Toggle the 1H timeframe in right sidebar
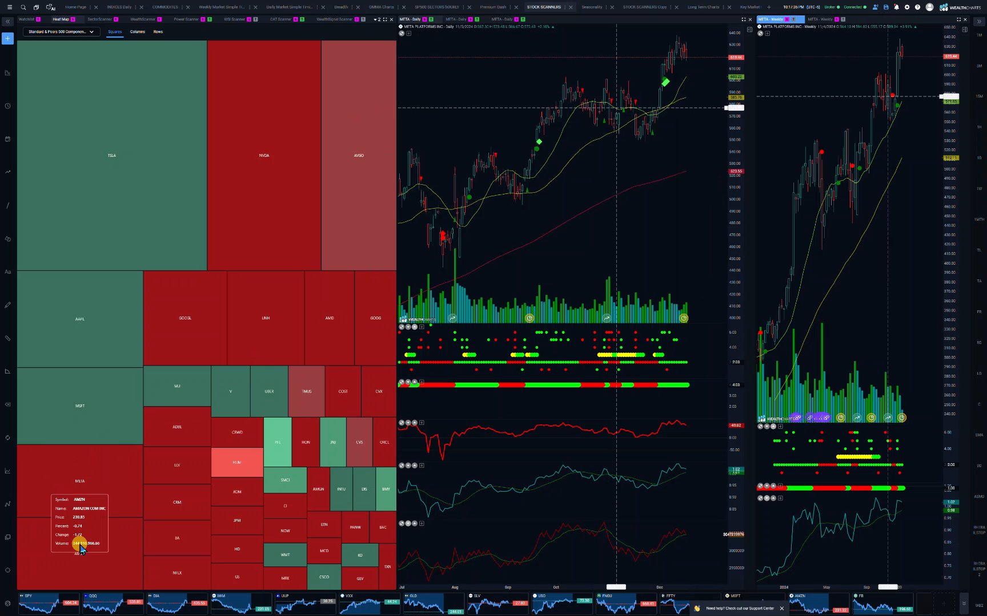 point(979,127)
